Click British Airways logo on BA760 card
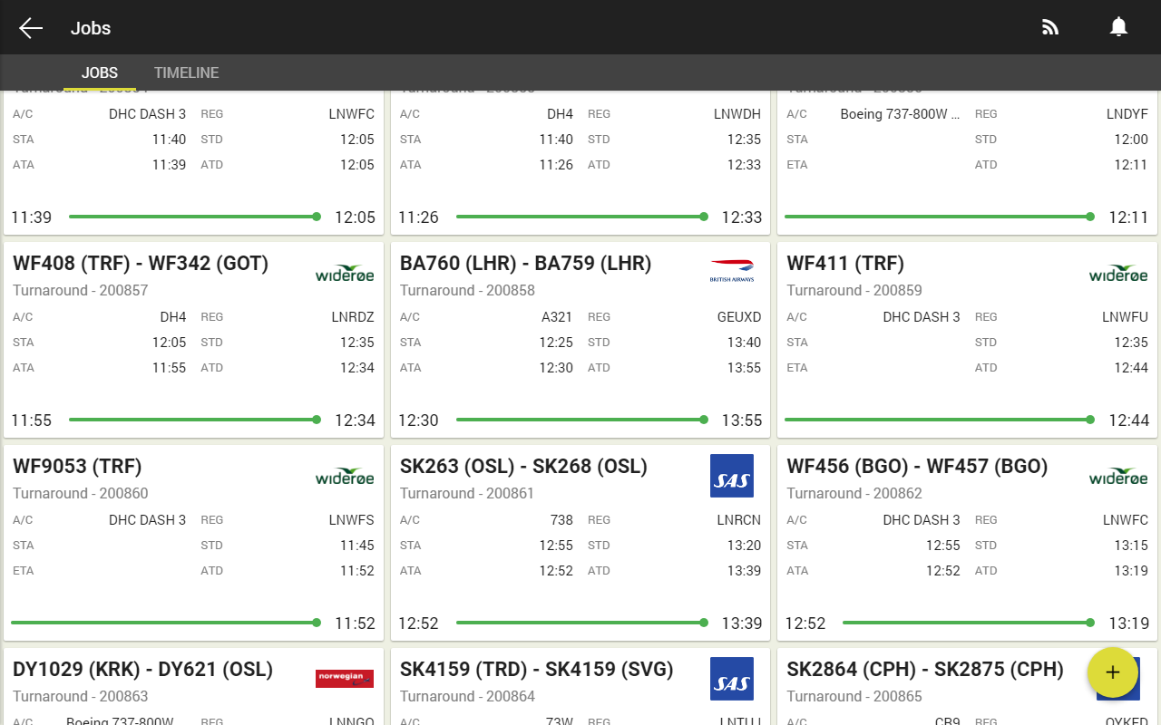 [732, 272]
